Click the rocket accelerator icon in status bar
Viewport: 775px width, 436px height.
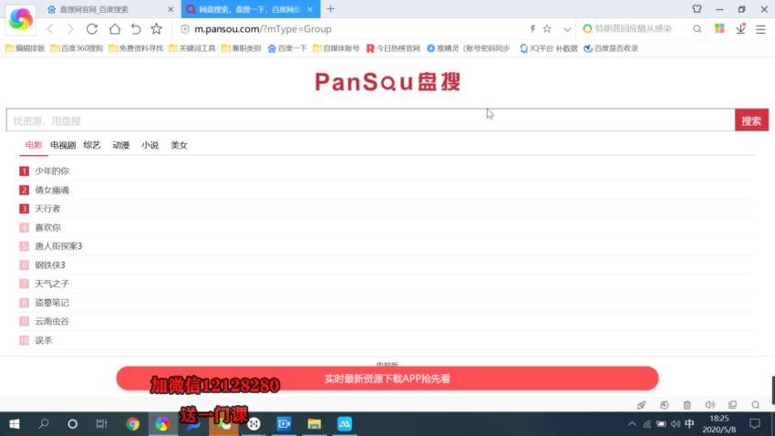click(x=642, y=405)
